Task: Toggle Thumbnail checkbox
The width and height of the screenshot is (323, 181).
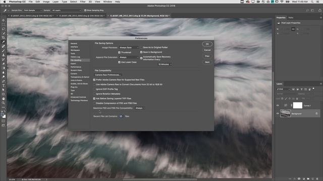Action: [x=119, y=52]
